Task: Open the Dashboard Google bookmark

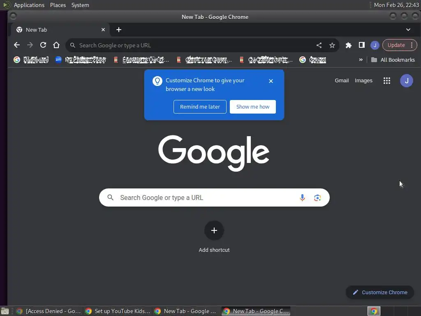Action: coord(31,60)
